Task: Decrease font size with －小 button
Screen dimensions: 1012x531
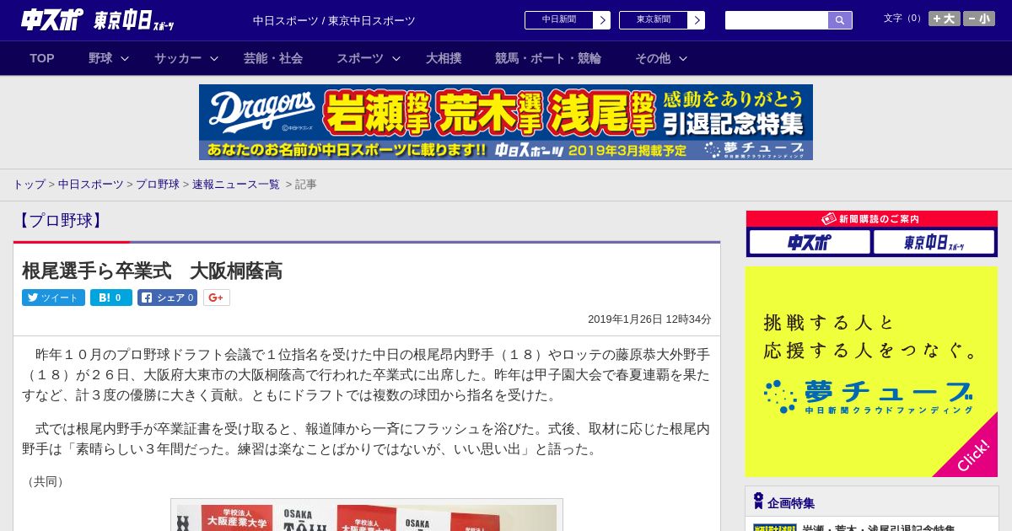Action: pos(979,19)
